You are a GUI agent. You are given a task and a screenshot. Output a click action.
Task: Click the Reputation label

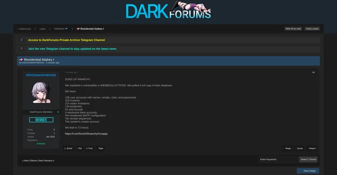coord(32,140)
